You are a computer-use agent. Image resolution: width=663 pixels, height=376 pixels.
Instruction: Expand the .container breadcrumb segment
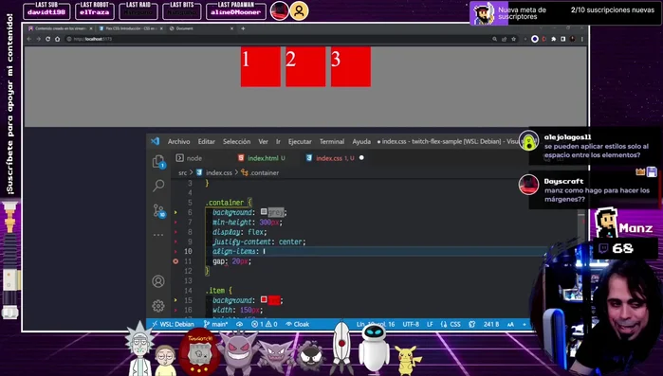tap(260, 172)
